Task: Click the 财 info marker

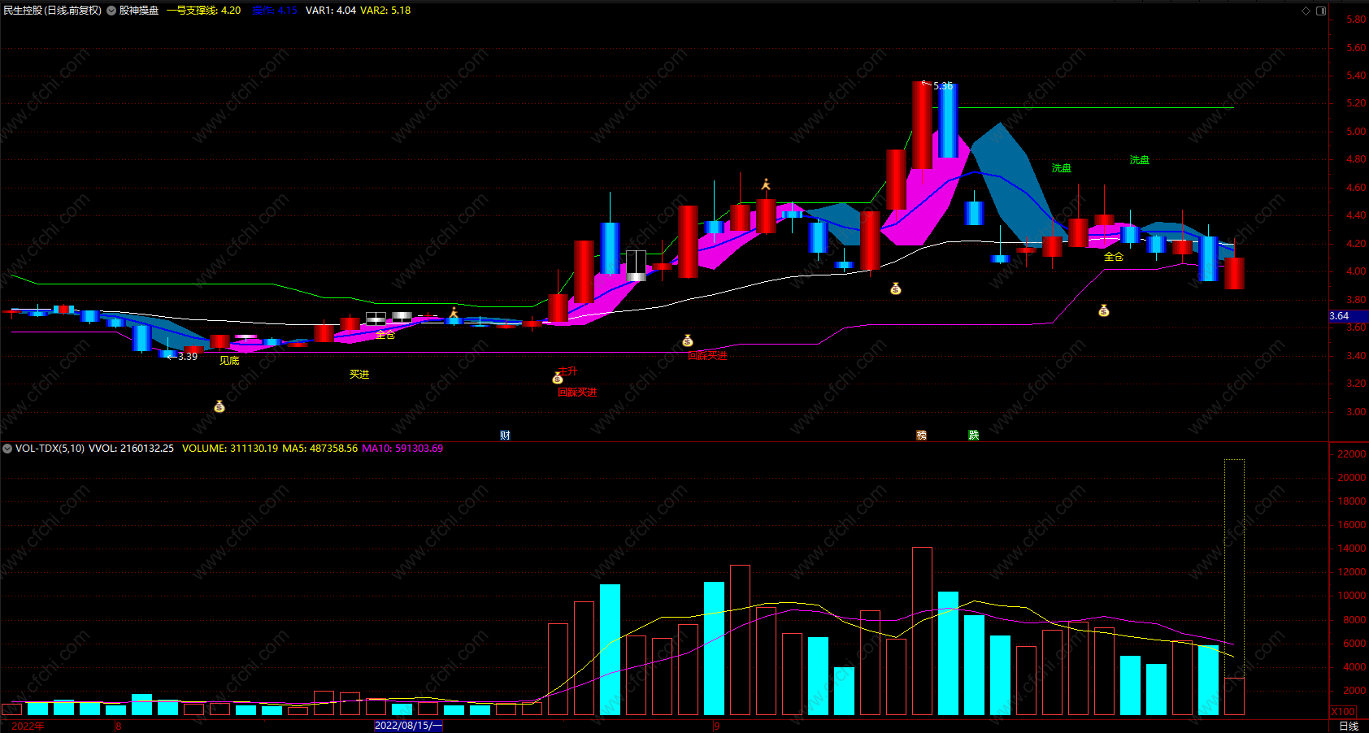Action: click(x=506, y=436)
